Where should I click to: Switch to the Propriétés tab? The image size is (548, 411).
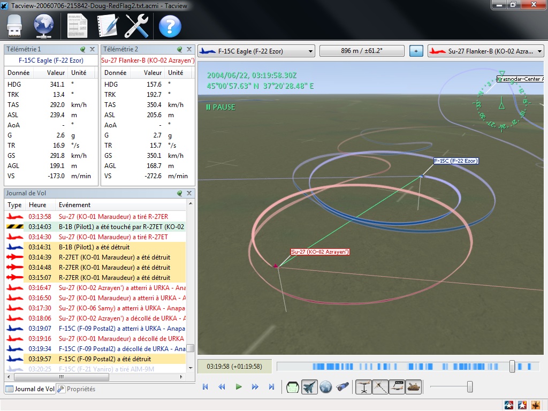click(x=77, y=389)
